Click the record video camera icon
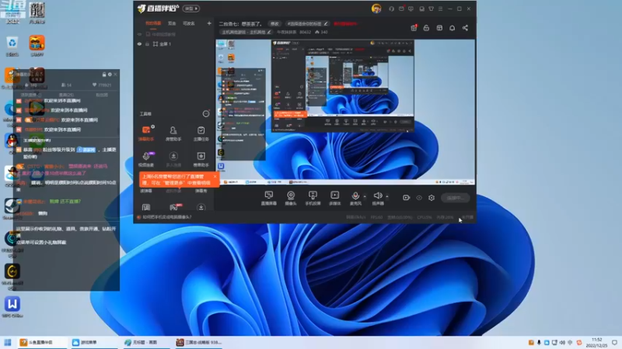622x349 pixels. pyautogui.click(x=406, y=198)
